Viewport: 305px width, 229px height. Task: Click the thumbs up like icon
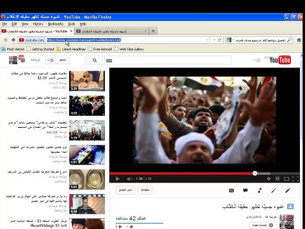(131, 226)
